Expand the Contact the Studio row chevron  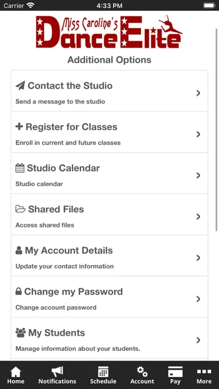tap(198, 93)
